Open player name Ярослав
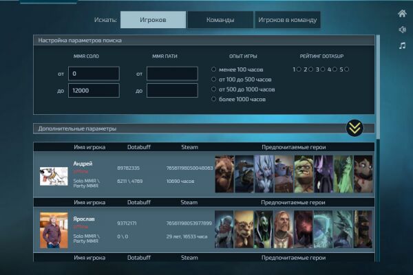The width and height of the screenshot is (413, 275). [84, 219]
